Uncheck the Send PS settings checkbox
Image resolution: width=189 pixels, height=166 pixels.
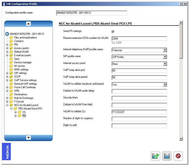click(113, 32)
